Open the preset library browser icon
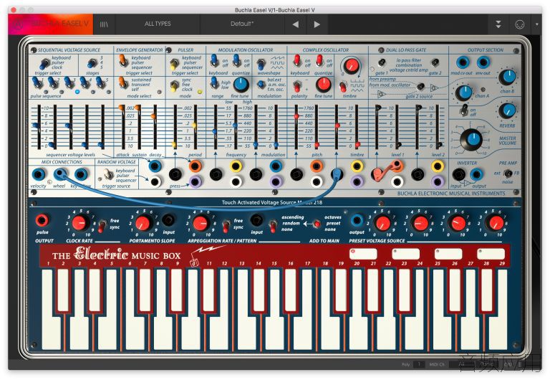The width and height of the screenshot is (550, 380). pos(104,24)
